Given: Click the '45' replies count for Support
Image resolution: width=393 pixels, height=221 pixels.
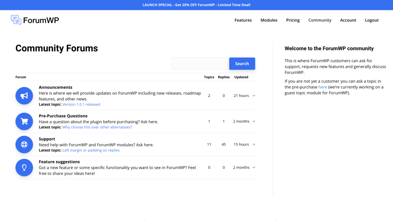Looking at the screenshot, I should 224,144.
